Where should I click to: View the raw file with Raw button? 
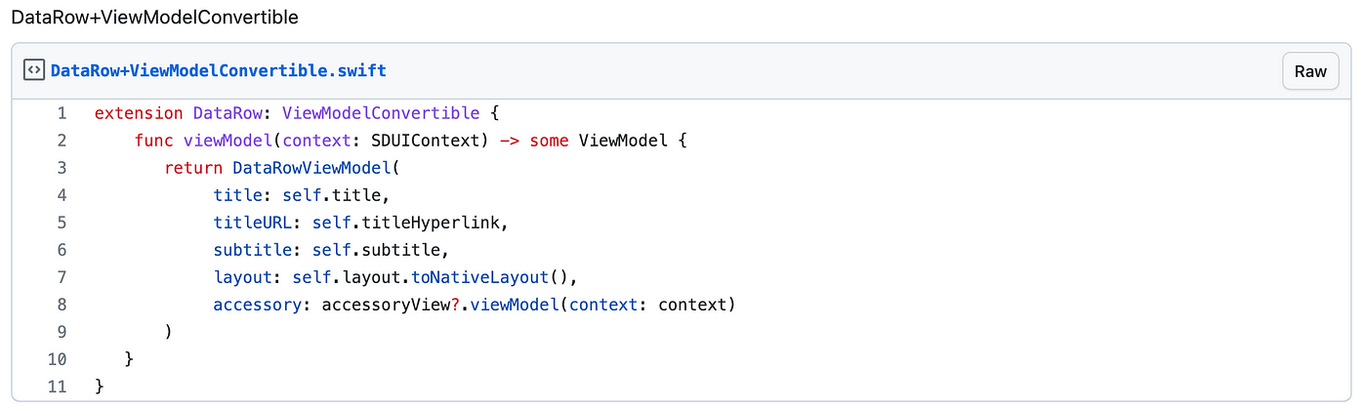click(1310, 71)
